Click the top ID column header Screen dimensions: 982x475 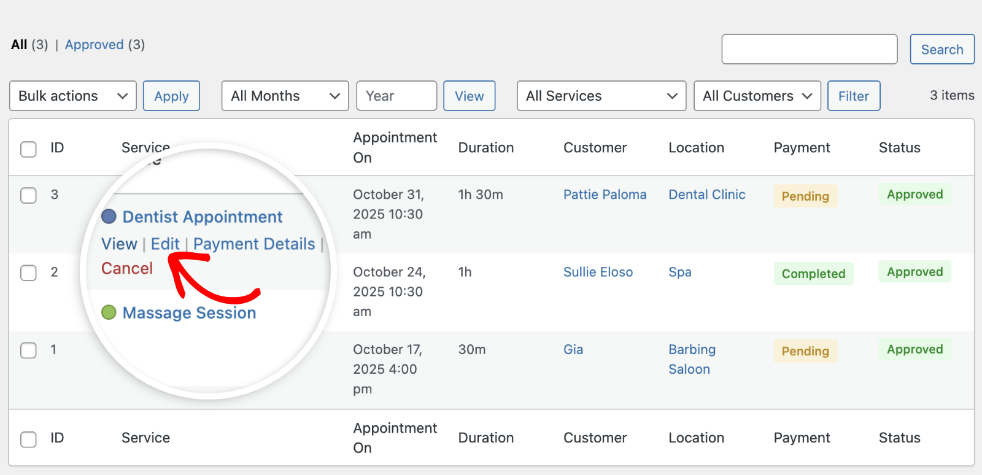pos(57,147)
